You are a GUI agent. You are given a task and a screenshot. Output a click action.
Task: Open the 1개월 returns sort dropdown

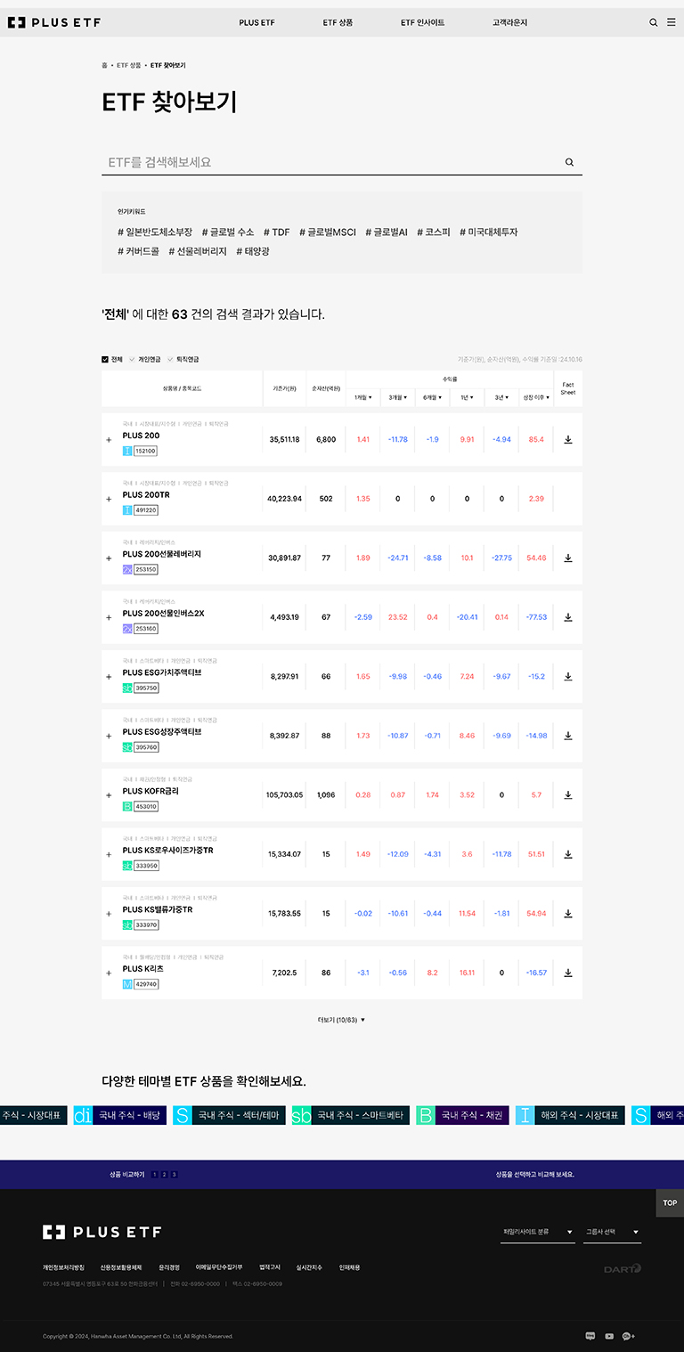point(362,398)
